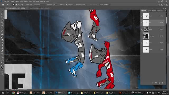Choose Subtract from Selection mode icon

point(19,5)
